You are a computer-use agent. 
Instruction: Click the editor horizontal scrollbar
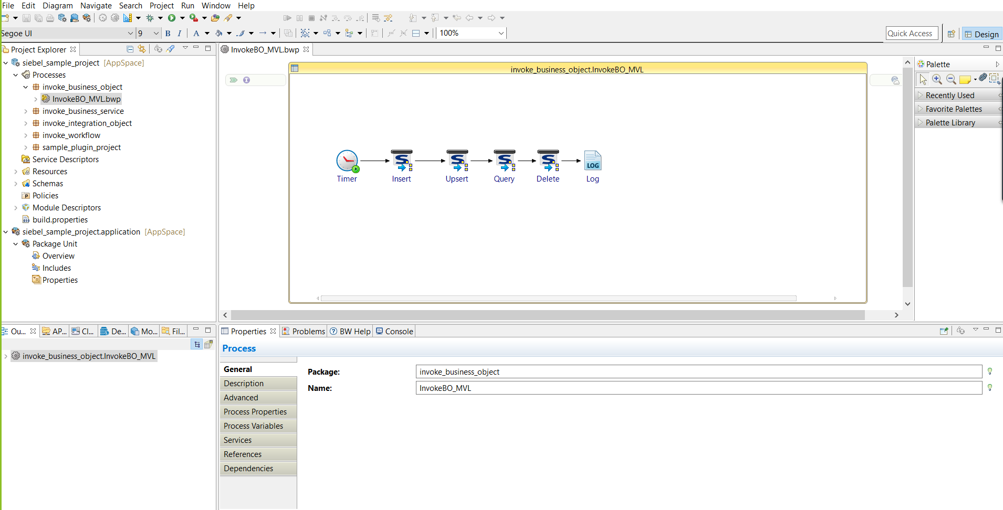tap(548, 315)
